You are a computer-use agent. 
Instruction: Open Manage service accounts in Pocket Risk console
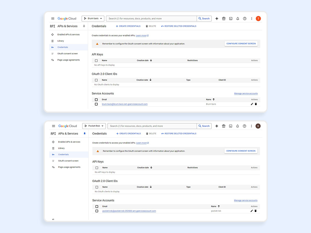click(246, 200)
